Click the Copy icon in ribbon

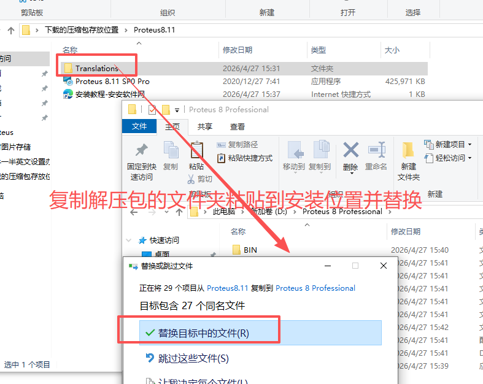click(171, 150)
